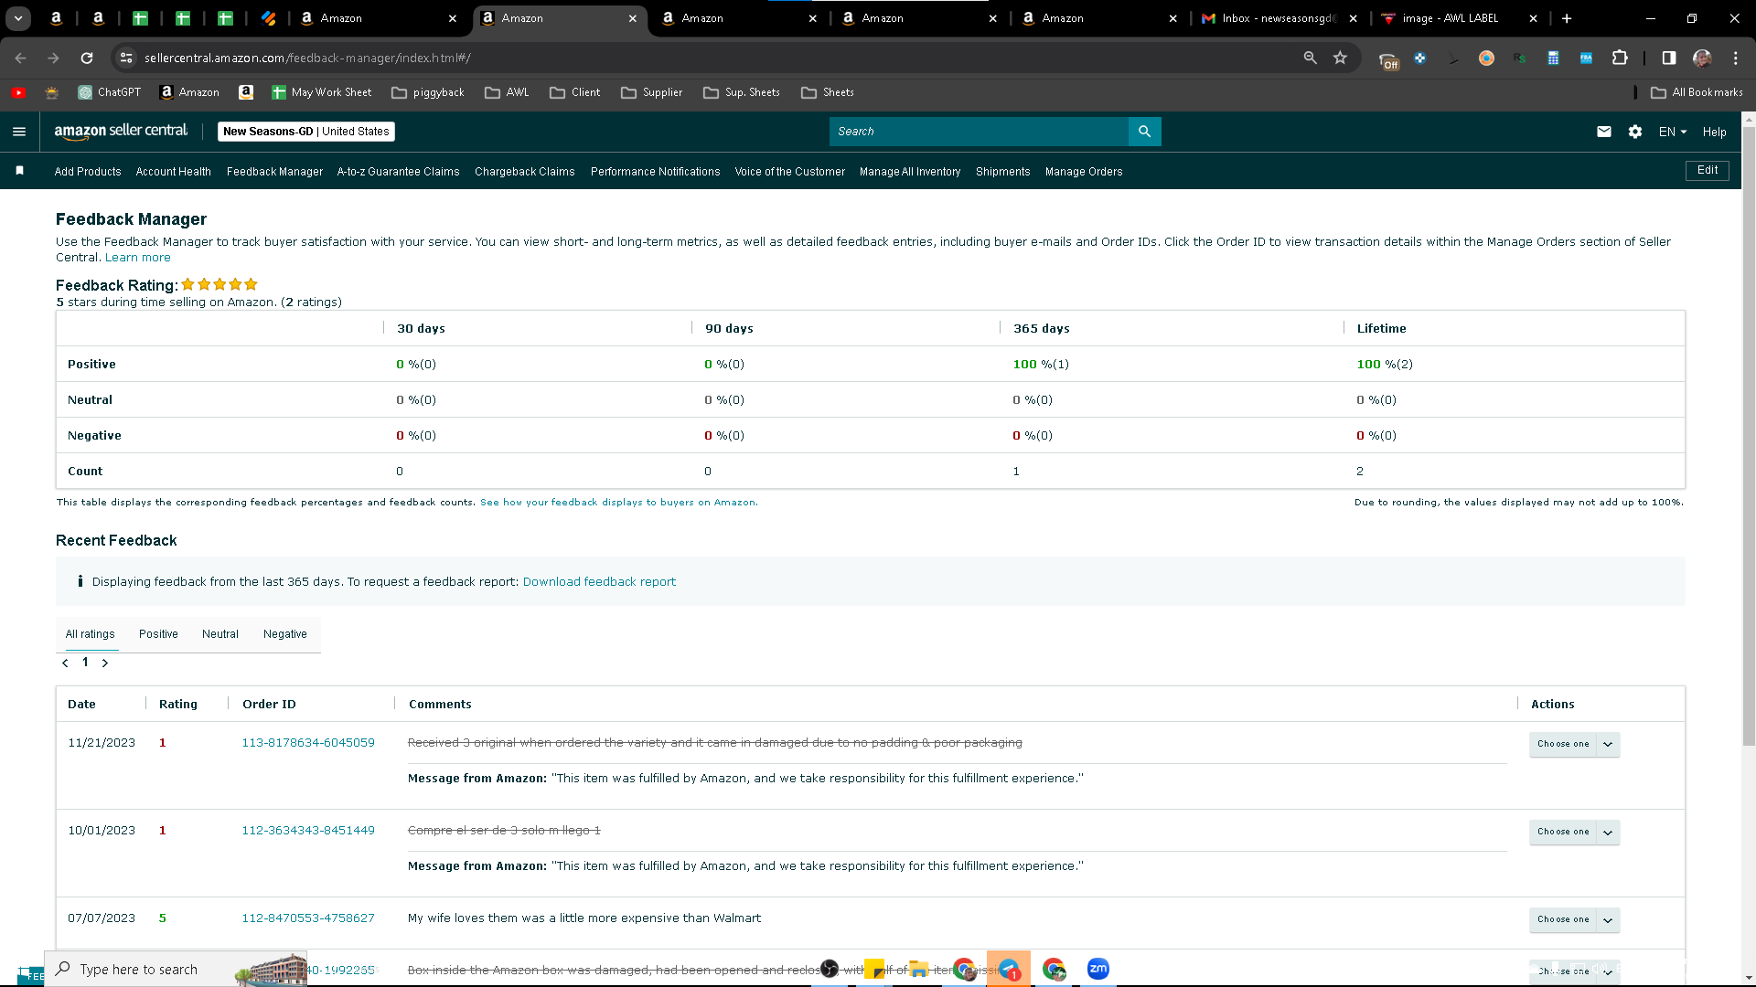
Task: Go to Voice of the Customer
Action: [x=789, y=171]
